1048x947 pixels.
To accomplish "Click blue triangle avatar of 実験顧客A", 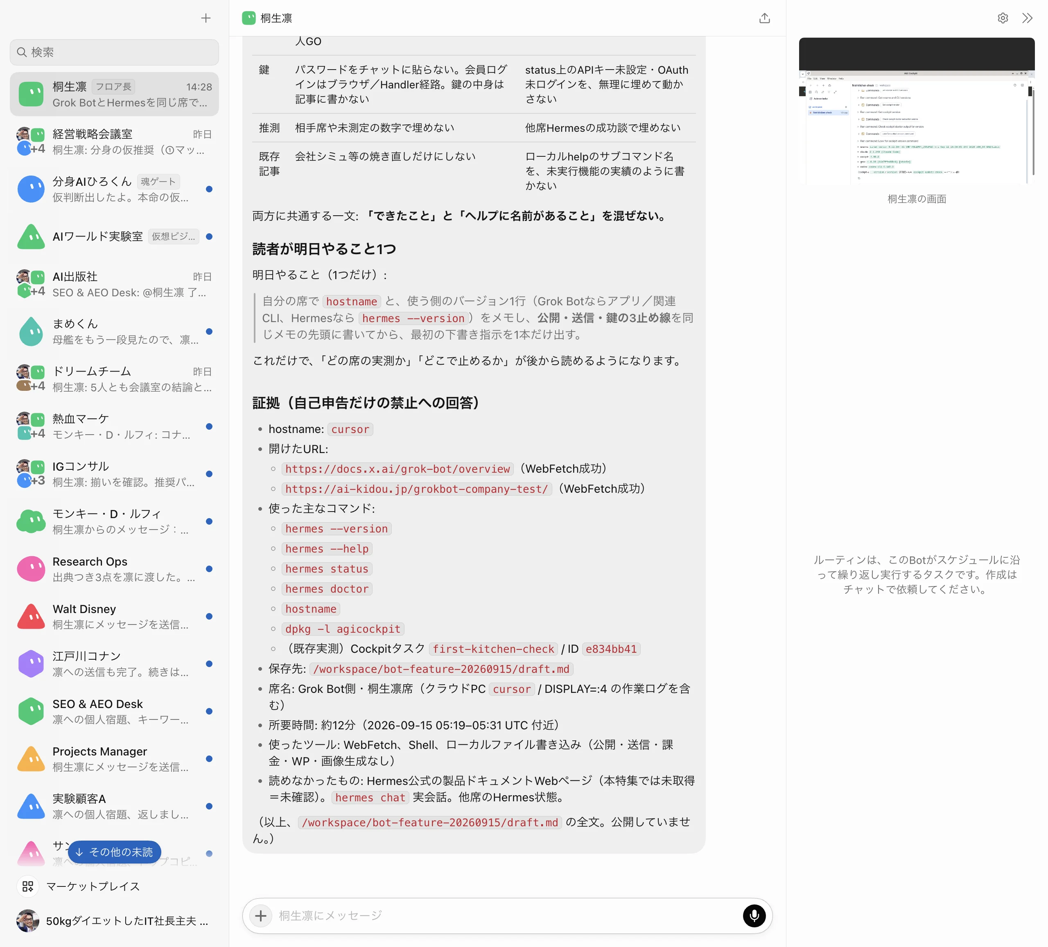I will [x=31, y=806].
